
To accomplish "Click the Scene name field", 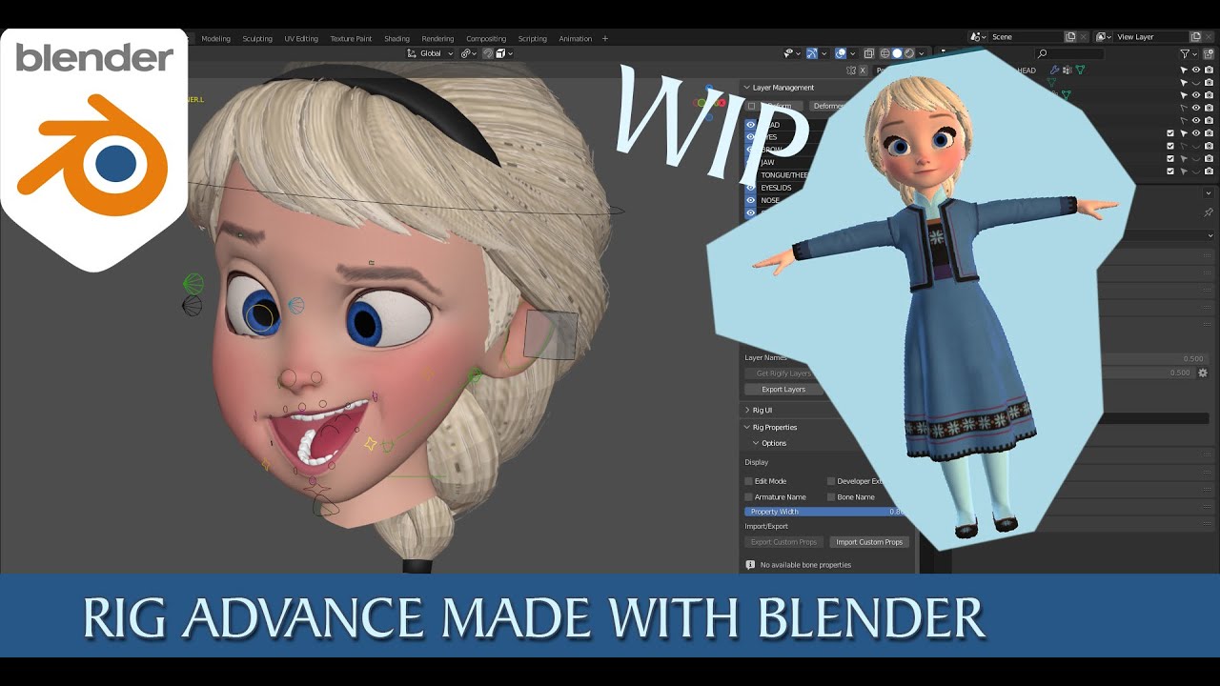I will pos(1027,36).
